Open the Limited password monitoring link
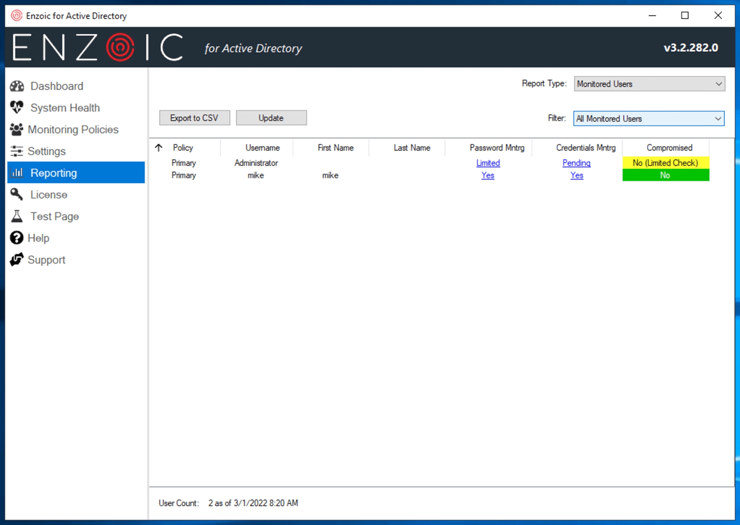The height and width of the screenshot is (525, 740). coord(488,163)
